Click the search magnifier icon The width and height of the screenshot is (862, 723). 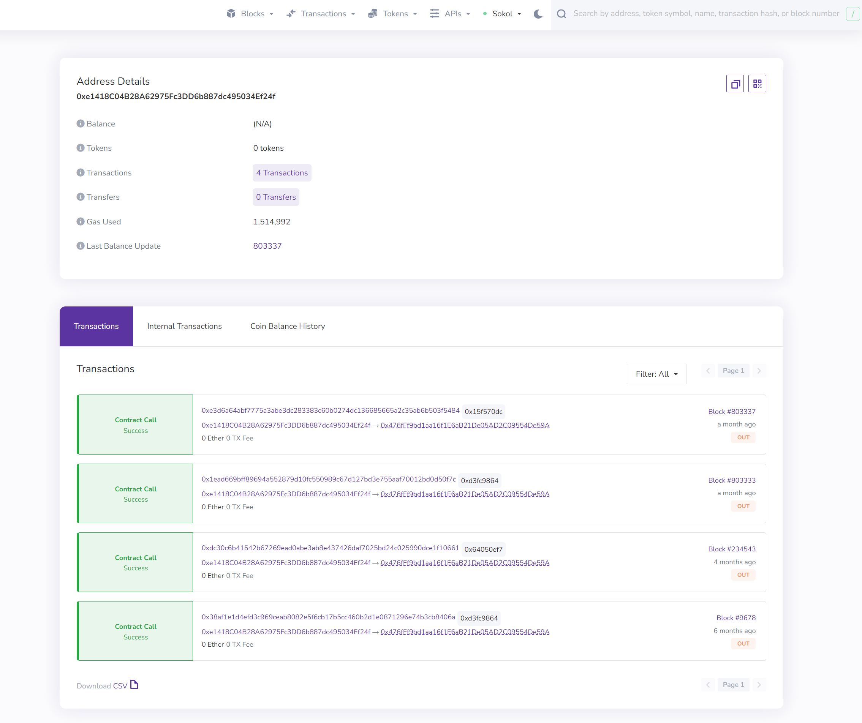[561, 14]
